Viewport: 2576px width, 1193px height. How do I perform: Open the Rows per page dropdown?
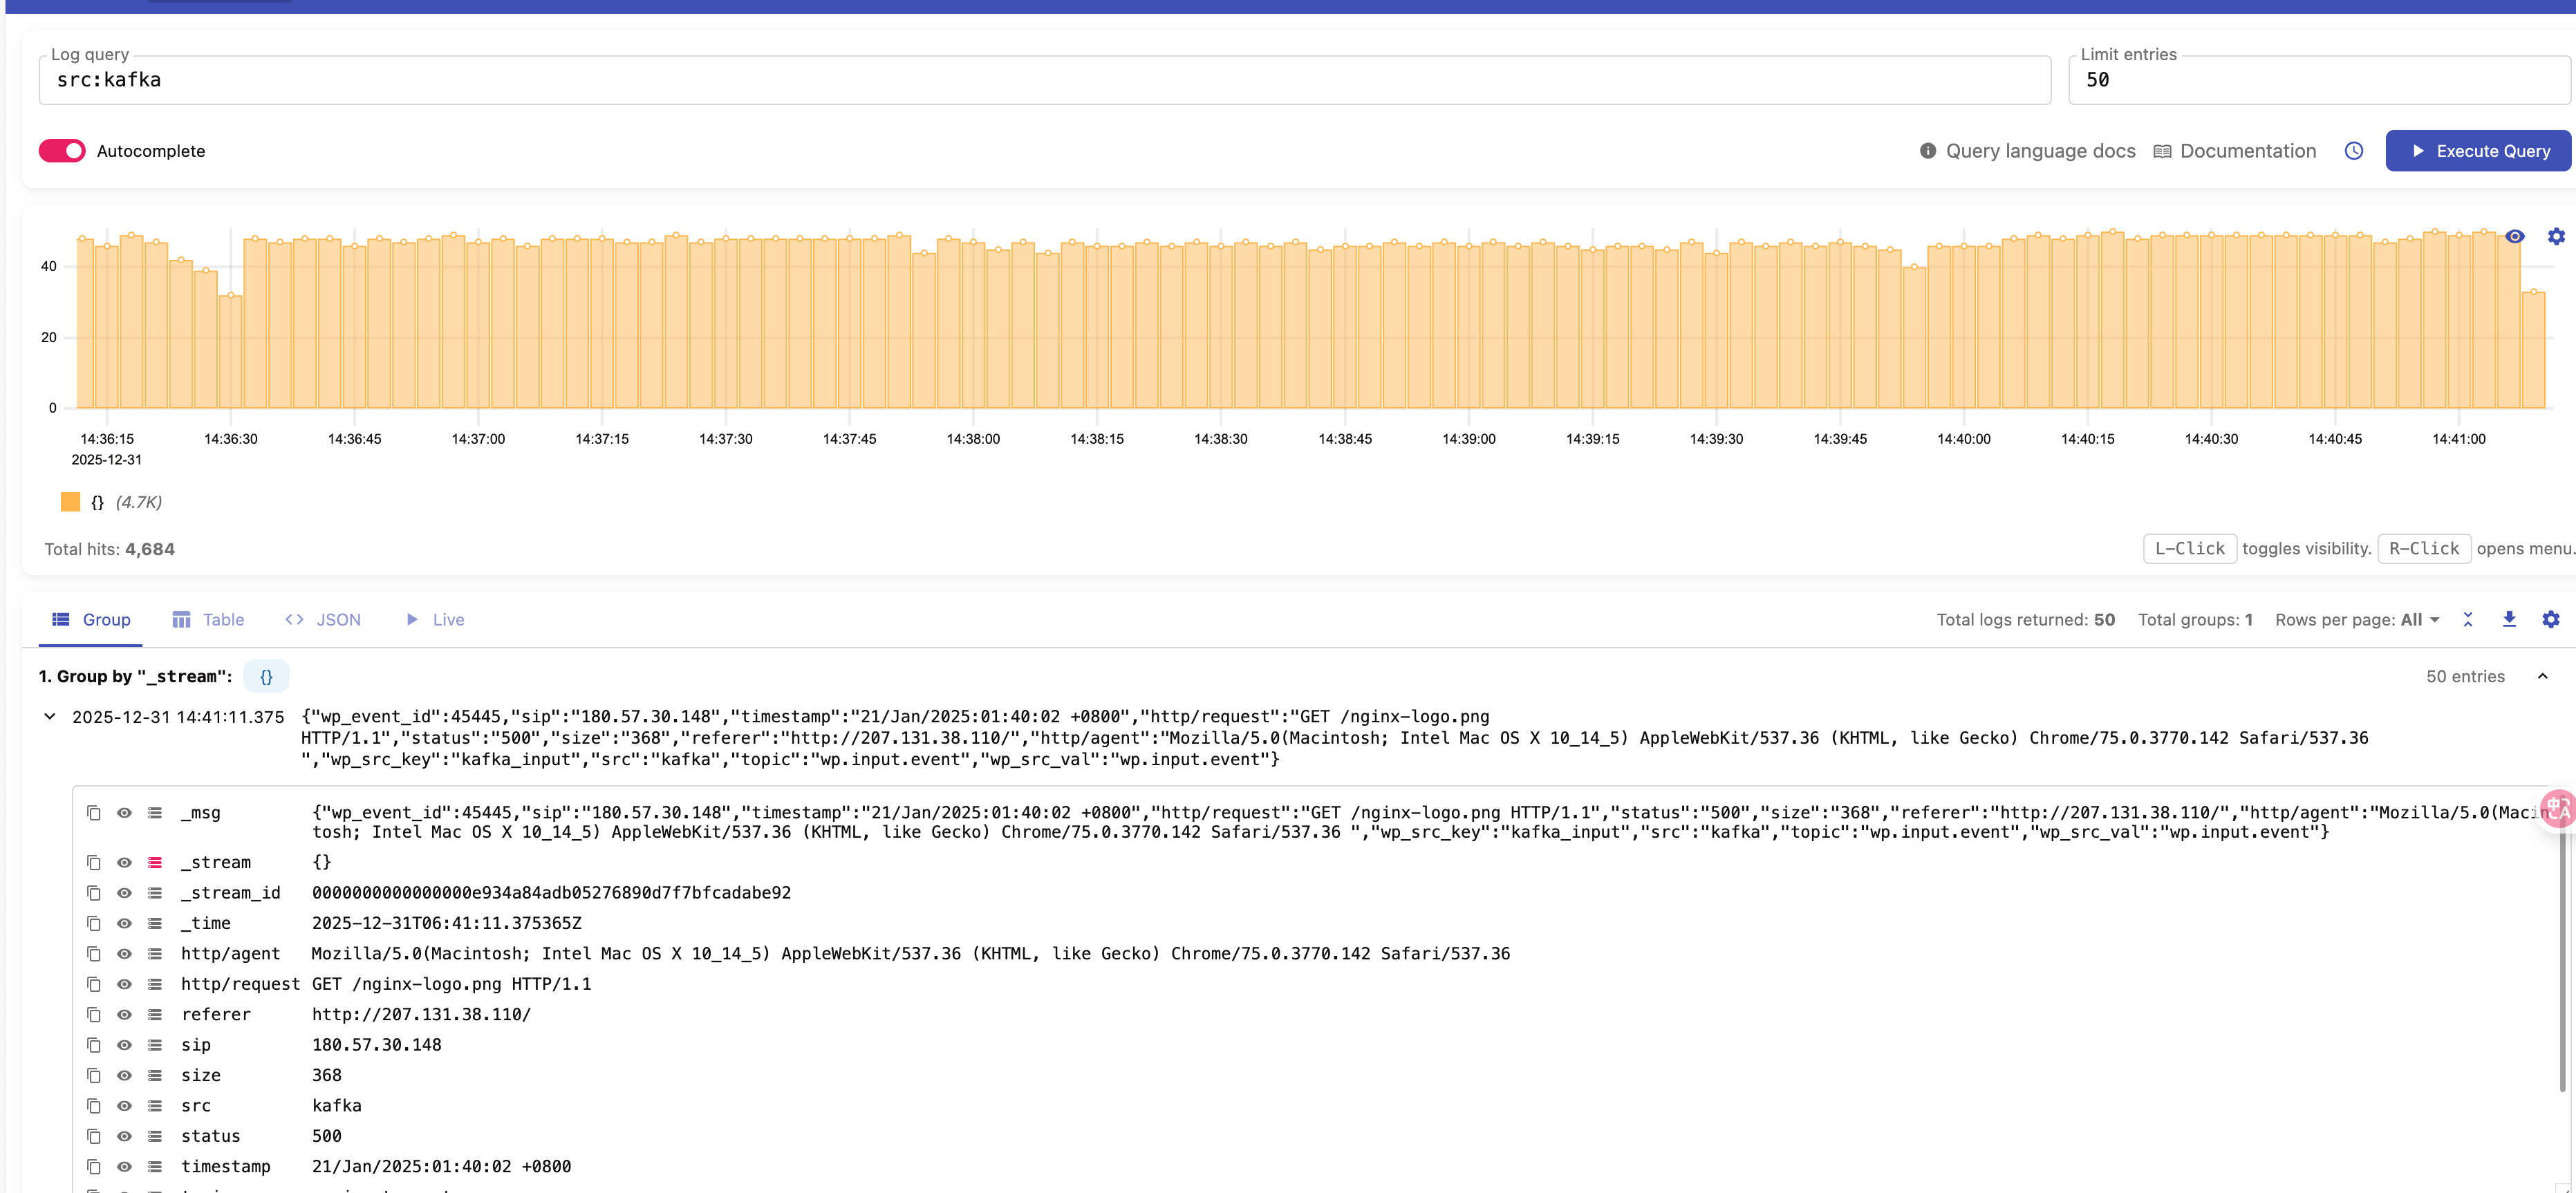tap(2420, 620)
